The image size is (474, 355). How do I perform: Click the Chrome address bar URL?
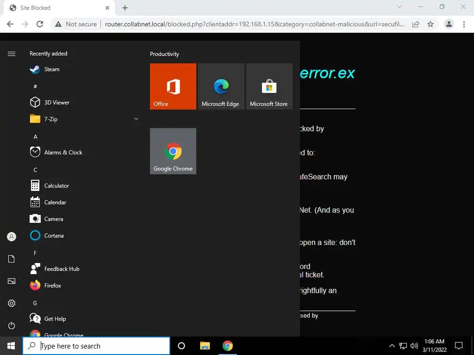click(x=255, y=24)
